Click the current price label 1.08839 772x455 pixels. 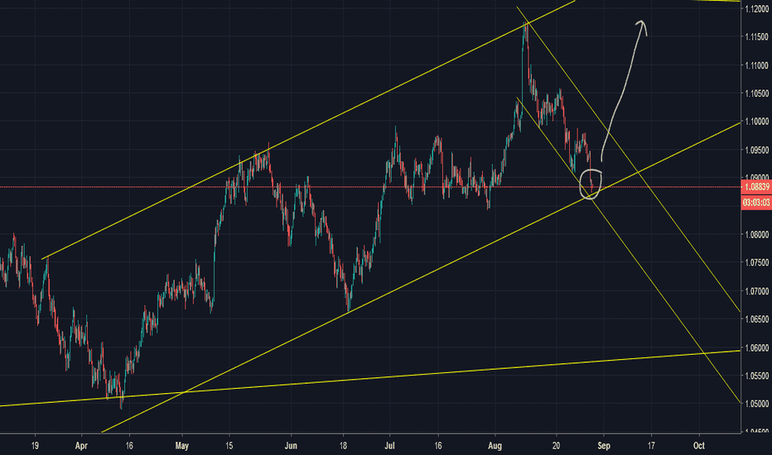pyautogui.click(x=757, y=187)
